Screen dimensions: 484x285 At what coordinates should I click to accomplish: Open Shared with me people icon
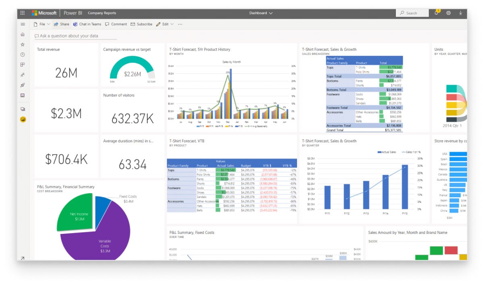point(23,75)
